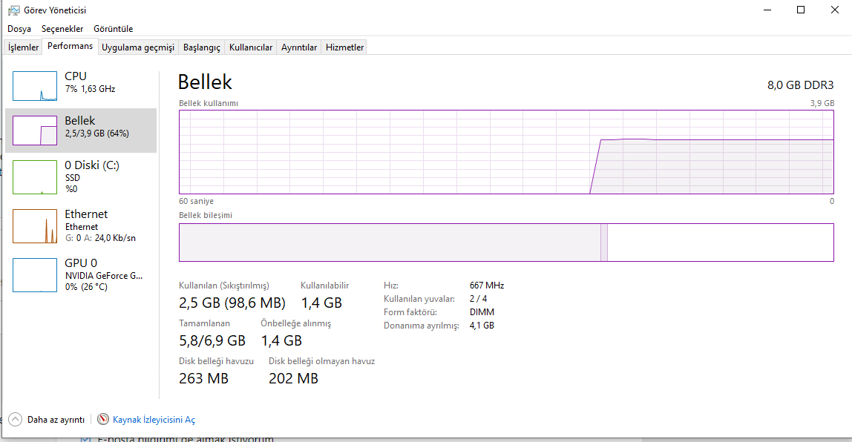Go to the Kullanıcılar tab
852x442 pixels.
[251, 47]
